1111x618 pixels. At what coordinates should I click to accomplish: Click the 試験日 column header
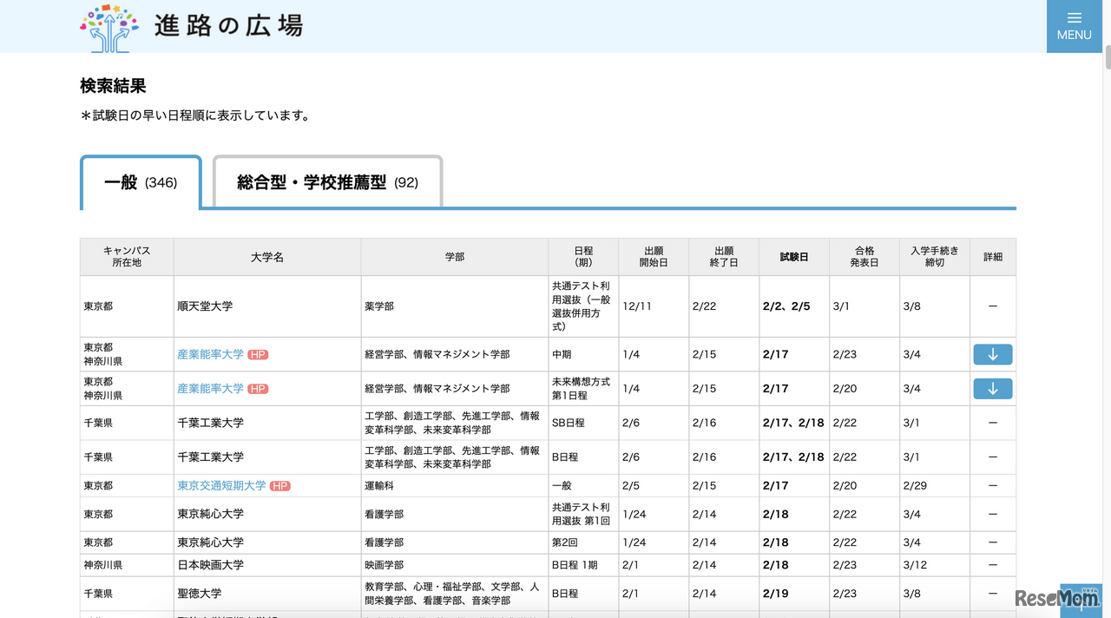pos(793,256)
